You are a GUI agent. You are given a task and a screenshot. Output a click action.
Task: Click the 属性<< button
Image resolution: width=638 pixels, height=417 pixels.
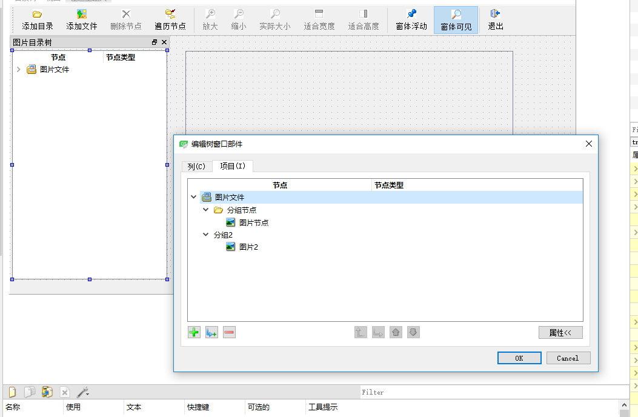pyautogui.click(x=560, y=332)
